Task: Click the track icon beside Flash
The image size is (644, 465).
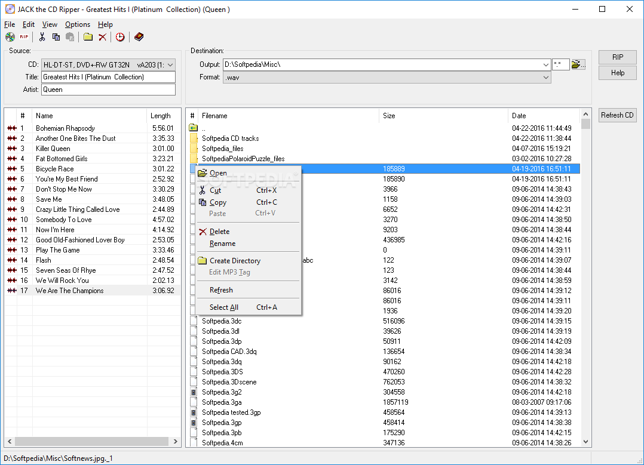Action: coord(12,260)
